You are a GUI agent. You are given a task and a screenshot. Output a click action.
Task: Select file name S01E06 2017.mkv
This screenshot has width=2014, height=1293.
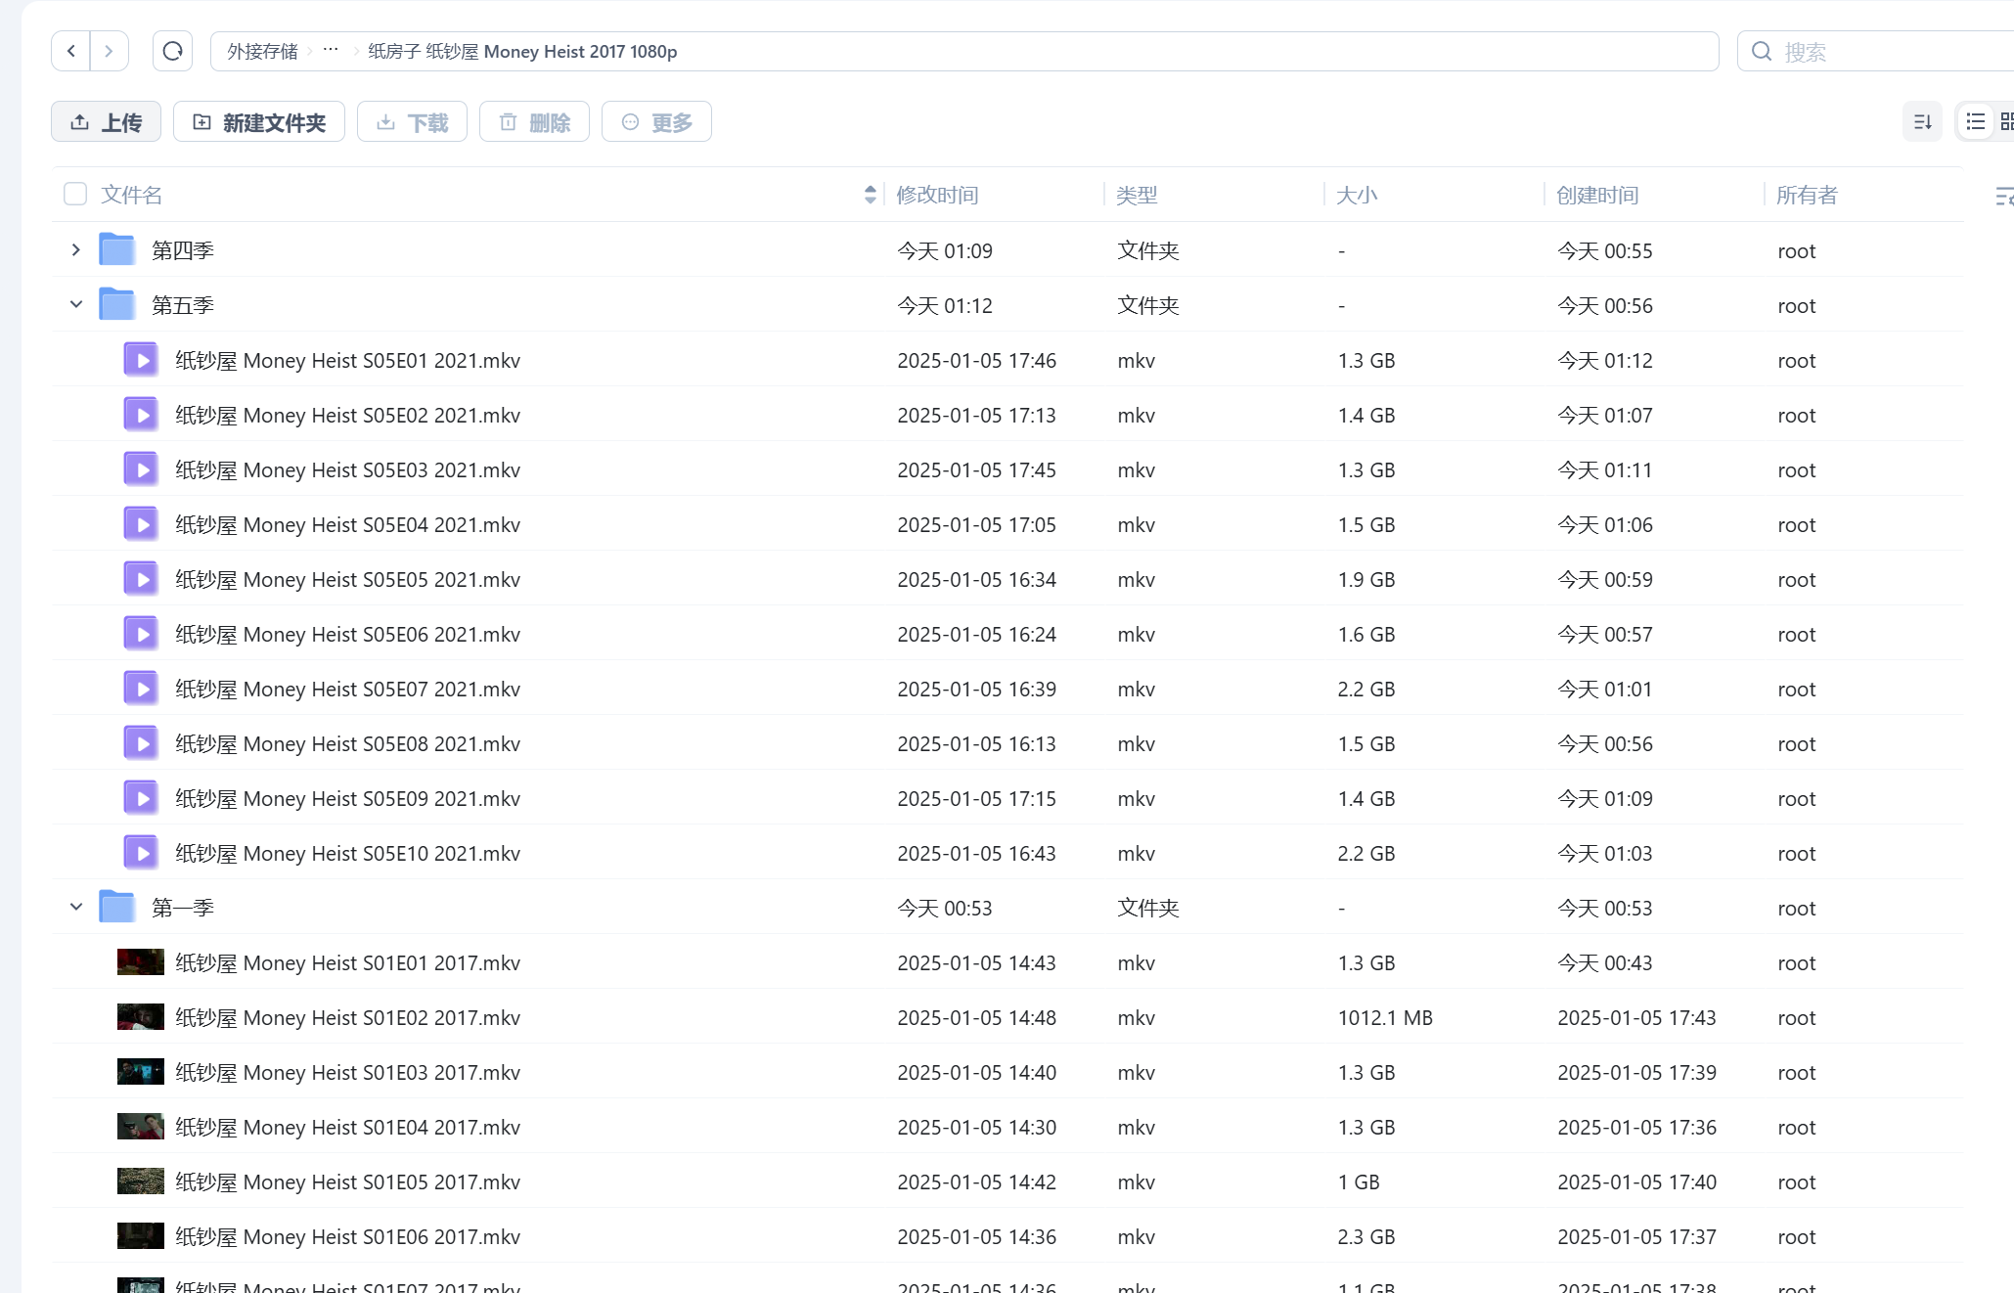click(347, 1236)
